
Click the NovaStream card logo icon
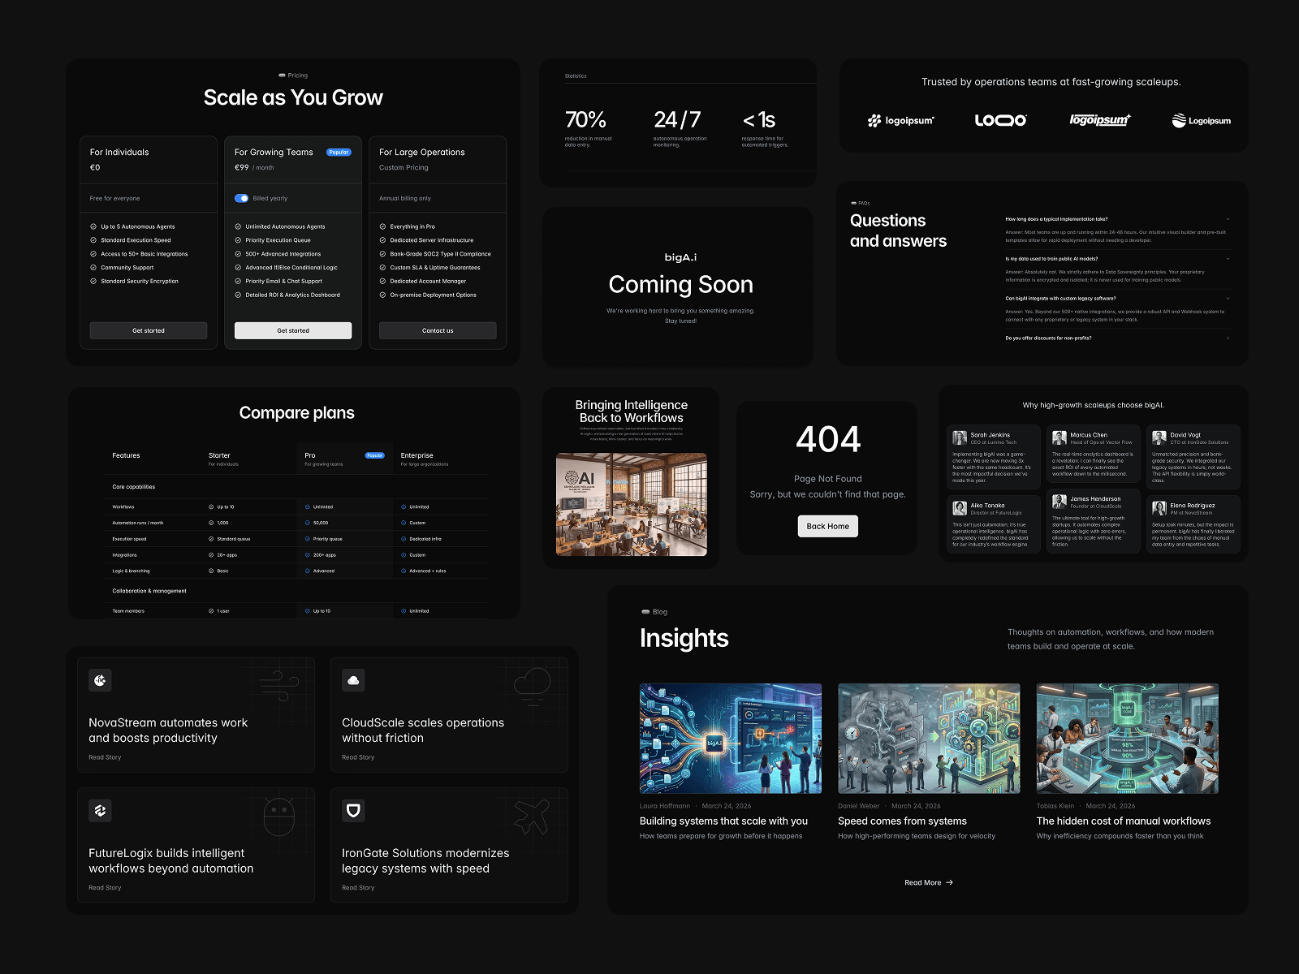pos(100,680)
